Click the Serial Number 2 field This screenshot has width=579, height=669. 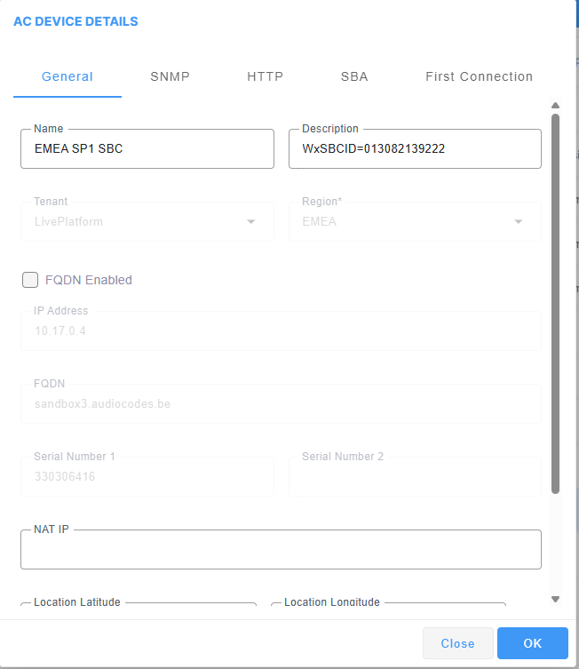tap(415, 477)
